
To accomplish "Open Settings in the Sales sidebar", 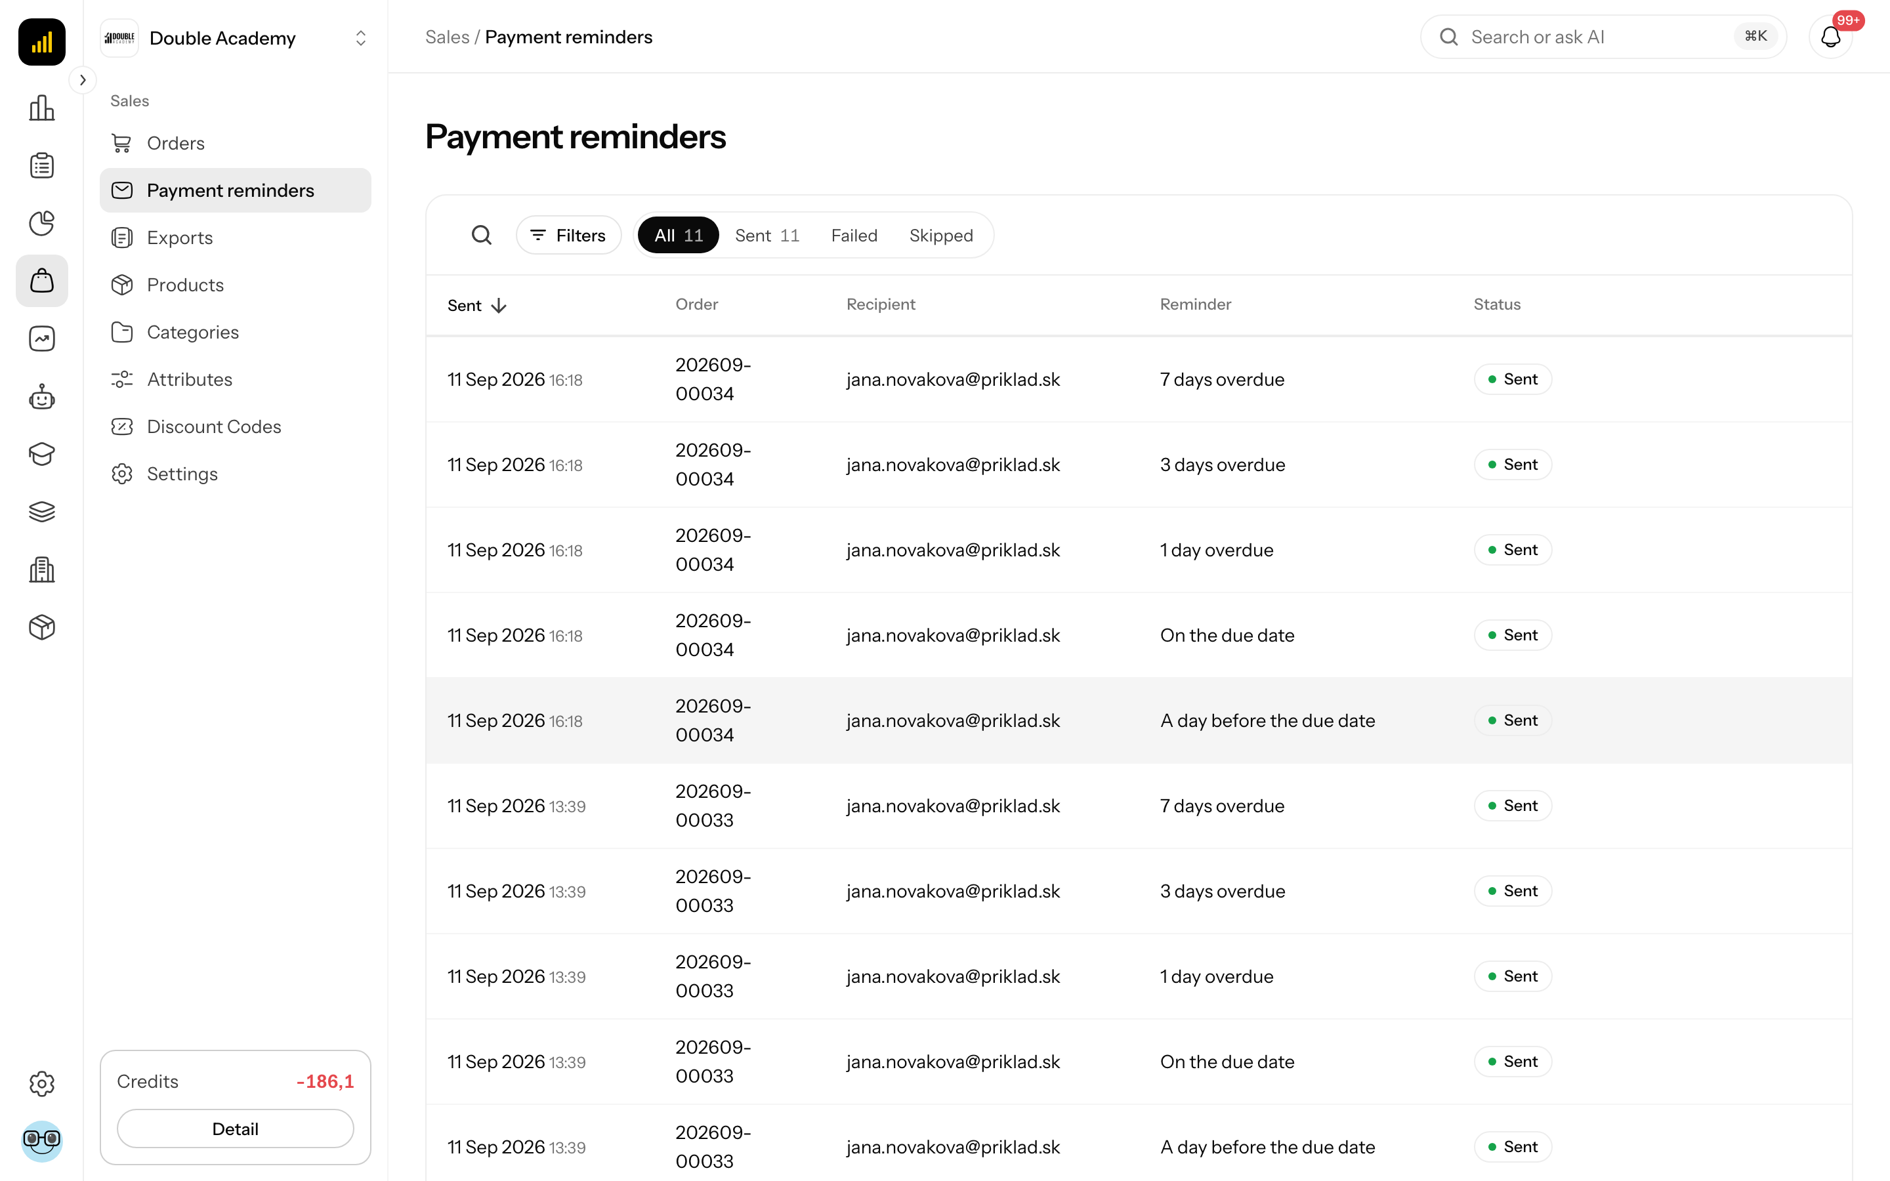I will [x=235, y=474].
